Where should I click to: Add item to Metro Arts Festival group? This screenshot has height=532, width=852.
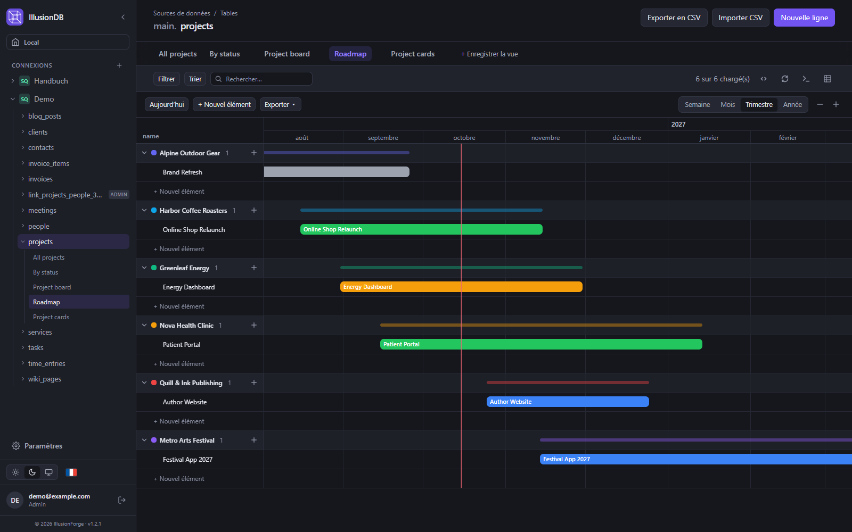click(x=254, y=440)
